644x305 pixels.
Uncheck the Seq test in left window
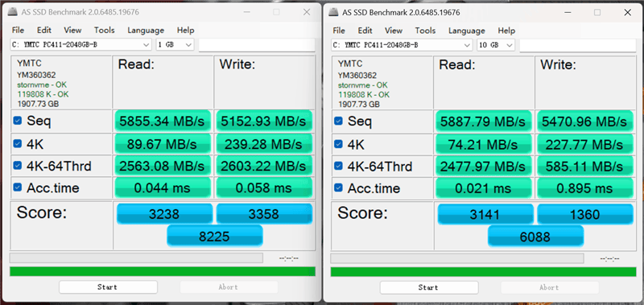click(x=17, y=121)
